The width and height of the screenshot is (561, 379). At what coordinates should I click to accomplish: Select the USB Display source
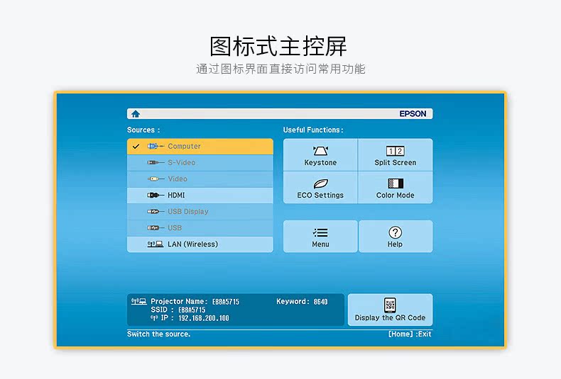pos(200,212)
